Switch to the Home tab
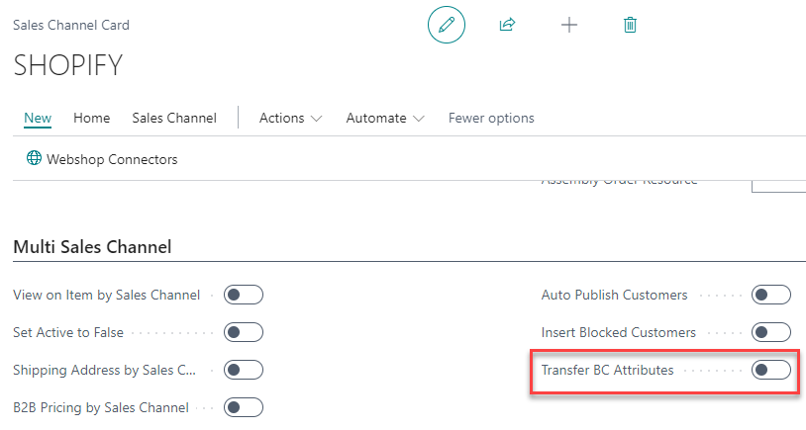This screenshot has height=430, width=806. (x=91, y=118)
